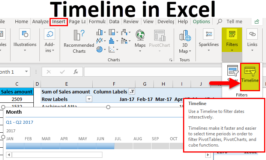
Task: Select the SEP period in timeline
Action: point(160,146)
